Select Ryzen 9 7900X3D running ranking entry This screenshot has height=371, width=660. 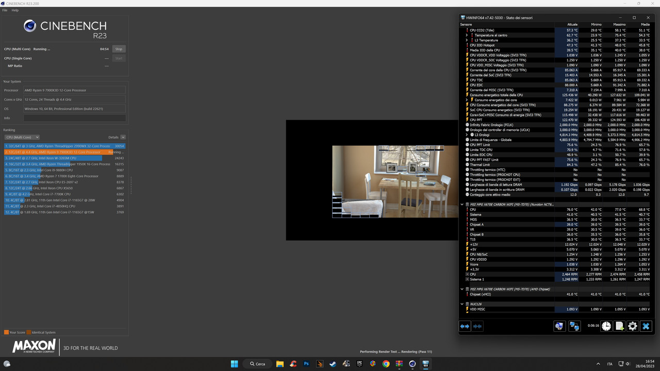point(64,152)
